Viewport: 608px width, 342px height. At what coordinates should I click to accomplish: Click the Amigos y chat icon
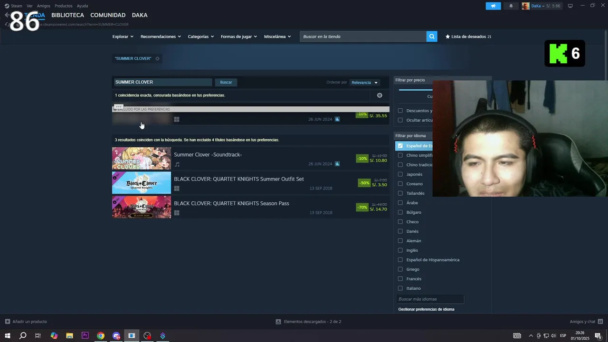(x=600, y=322)
